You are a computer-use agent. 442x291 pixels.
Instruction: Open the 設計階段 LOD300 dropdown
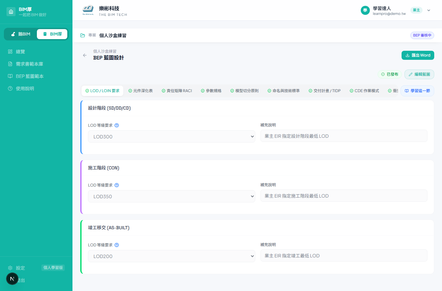click(171, 136)
